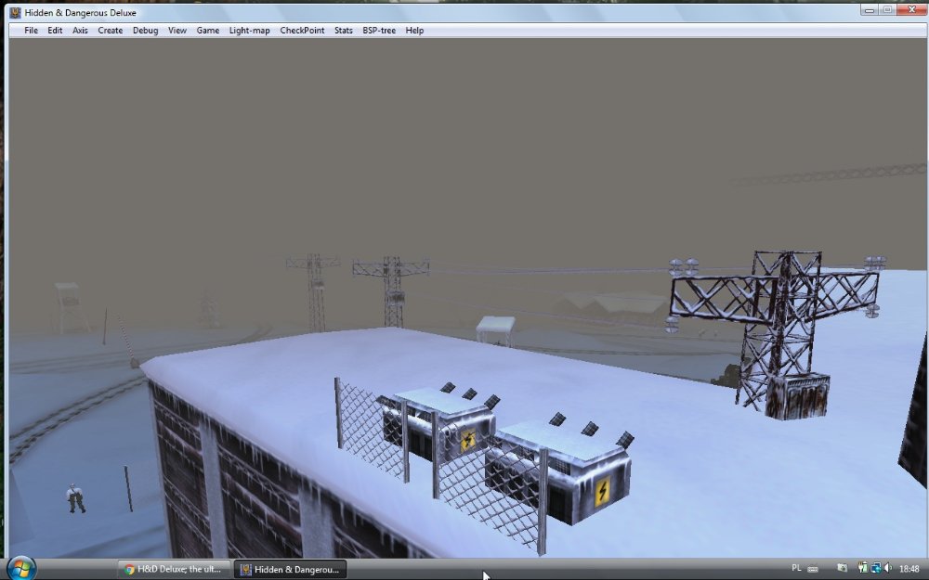The height and width of the screenshot is (580, 929).
Task: Open the Debug menu
Action: point(145,31)
